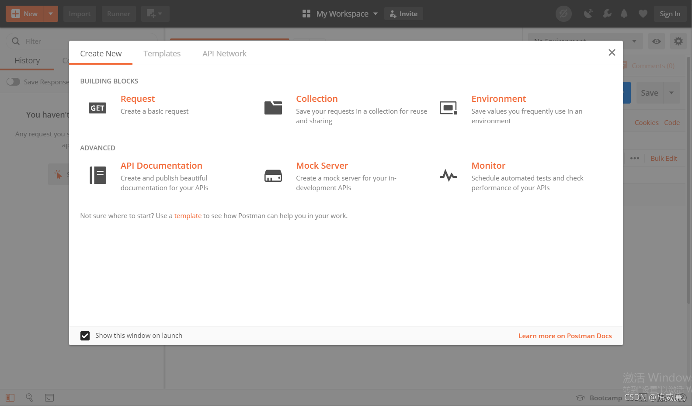Click the Sign In button
692x406 pixels.
click(x=670, y=14)
